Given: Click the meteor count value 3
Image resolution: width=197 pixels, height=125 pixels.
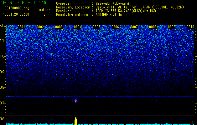Looking at the screenshot, I should (44, 14).
